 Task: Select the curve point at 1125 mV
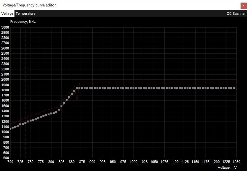tap(185, 88)
